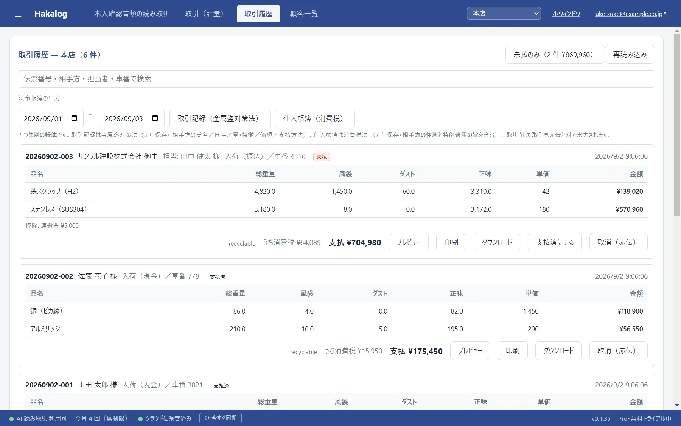Cancel slip 20260902-002 with 取消（赤伝）

click(x=618, y=351)
